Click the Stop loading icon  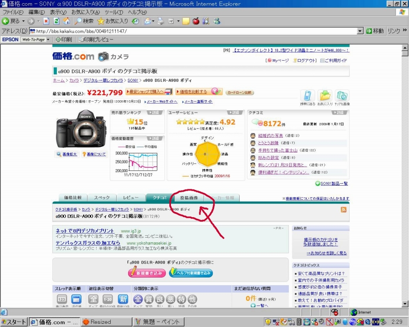(46, 21)
